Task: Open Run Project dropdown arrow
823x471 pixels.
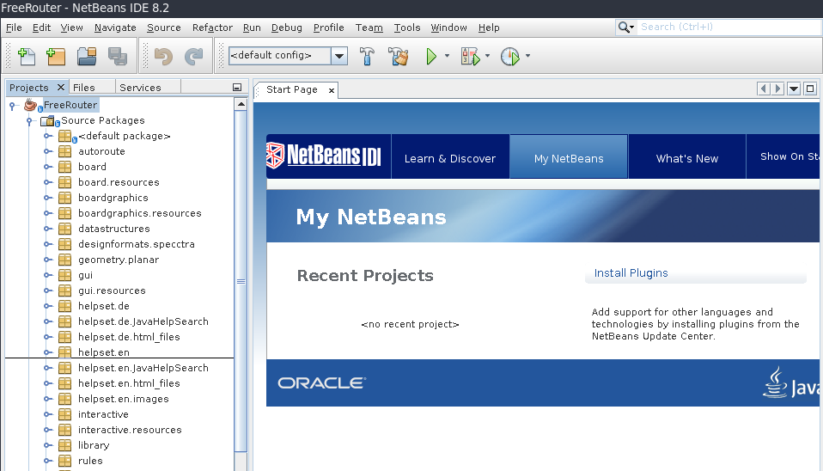Action: tap(447, 56)
